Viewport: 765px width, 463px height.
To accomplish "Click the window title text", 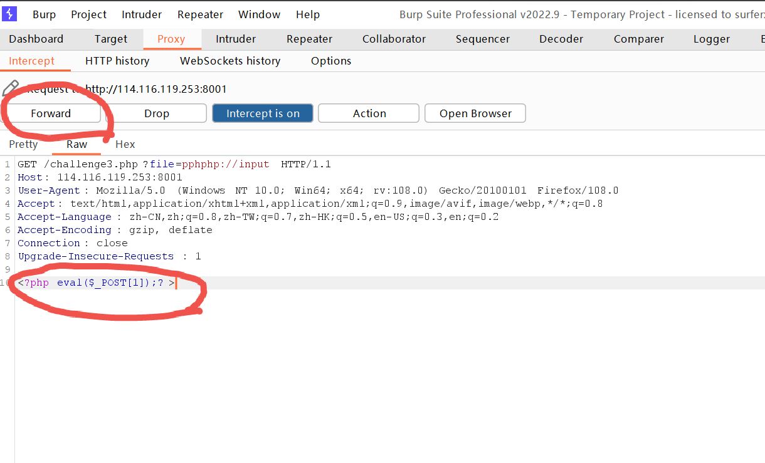I will click(x=581, y=14).
